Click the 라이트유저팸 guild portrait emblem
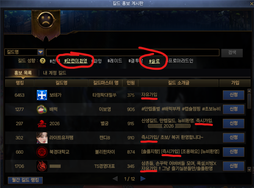 [42, 138]
